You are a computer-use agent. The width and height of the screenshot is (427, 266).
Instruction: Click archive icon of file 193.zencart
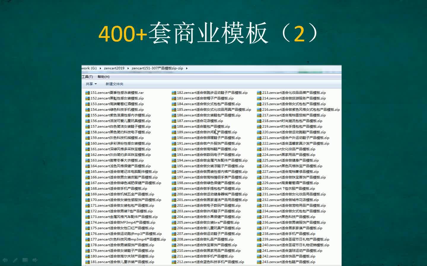point(174,155)
